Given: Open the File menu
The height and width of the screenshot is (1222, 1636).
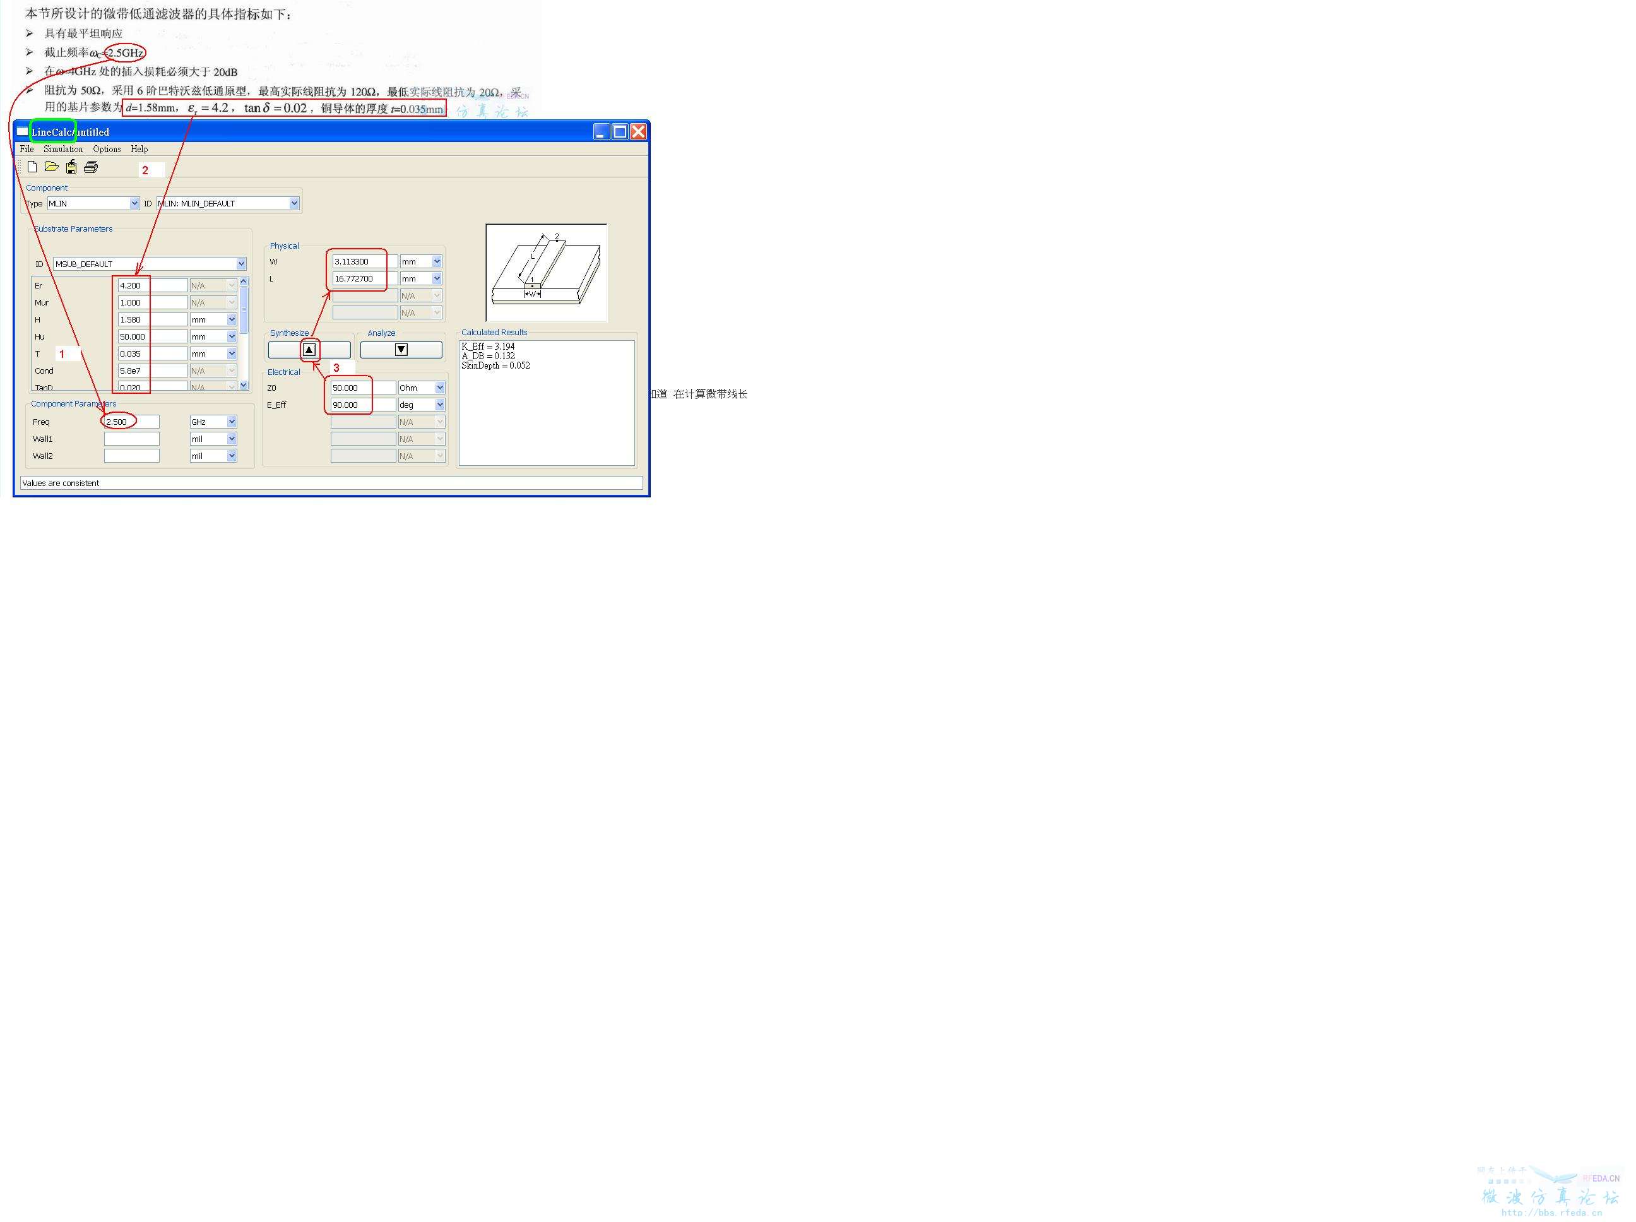Looking at the screenshot, I should click(x=27, y=150).
